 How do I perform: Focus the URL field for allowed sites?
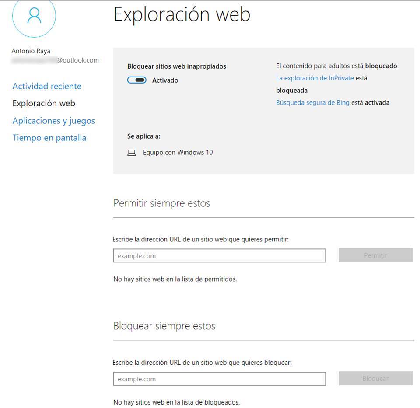click(219, 256)
